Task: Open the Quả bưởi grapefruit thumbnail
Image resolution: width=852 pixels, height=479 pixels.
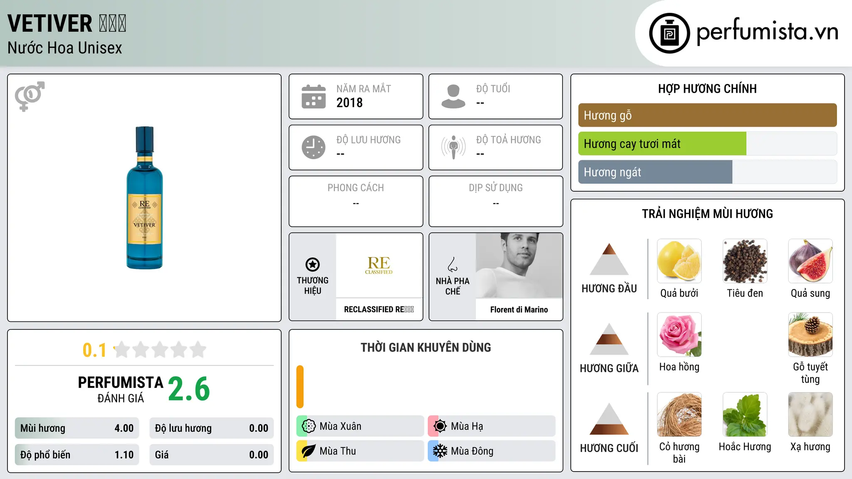Action: coord(679,261)
